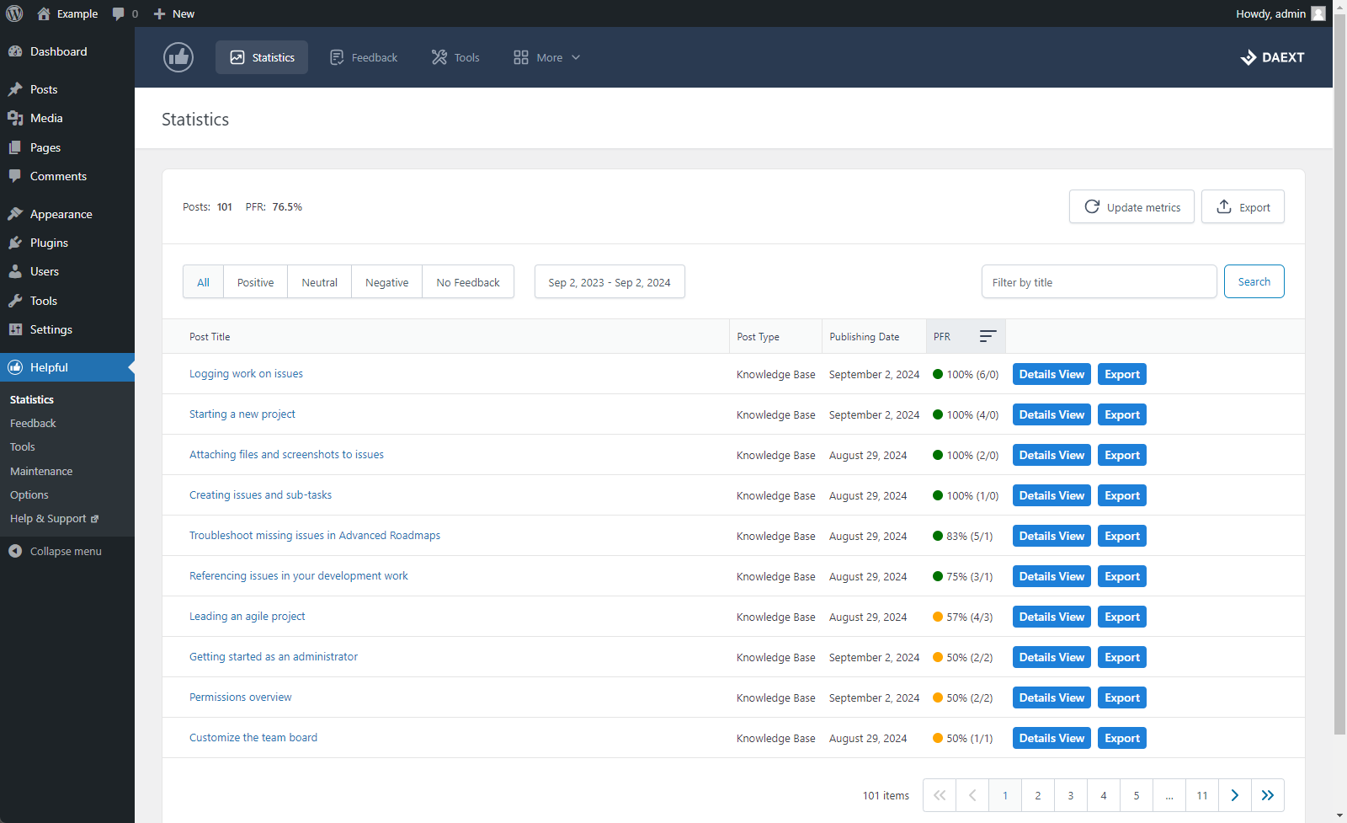Image resolution: width=1347 pixels, height=823 pixels.
Task: Click the Tools wrench icon in sidebar
Action: click(x=15, y=301)
